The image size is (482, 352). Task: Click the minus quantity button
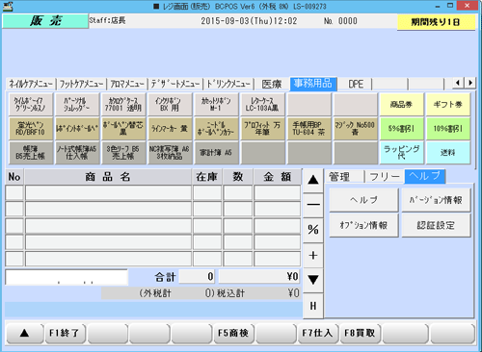point(313,205)
